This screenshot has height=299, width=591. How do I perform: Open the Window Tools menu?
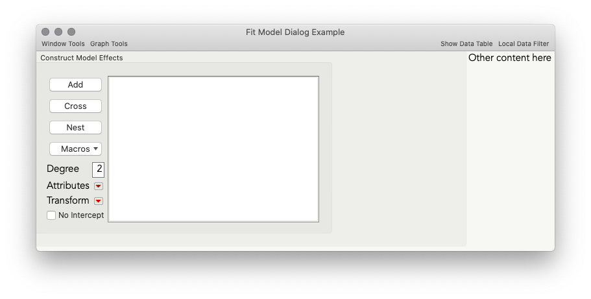click(63, 43)
